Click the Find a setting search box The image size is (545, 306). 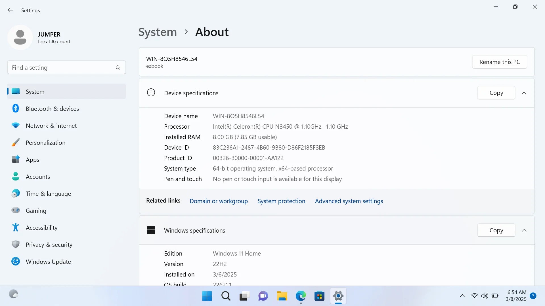point(66,67)
